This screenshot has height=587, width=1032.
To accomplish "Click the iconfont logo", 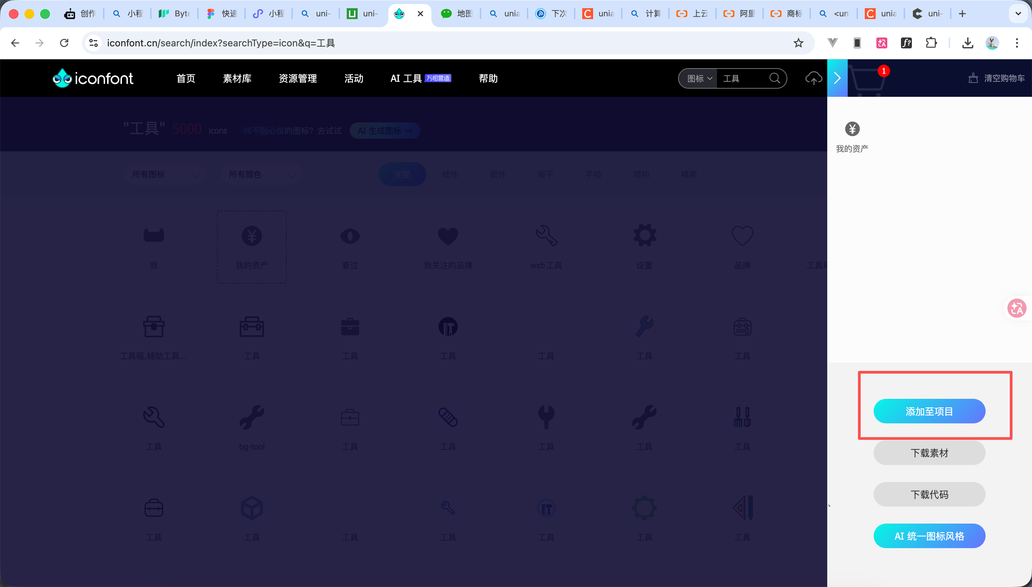I will pyautogui.click(x=93, y=78).
